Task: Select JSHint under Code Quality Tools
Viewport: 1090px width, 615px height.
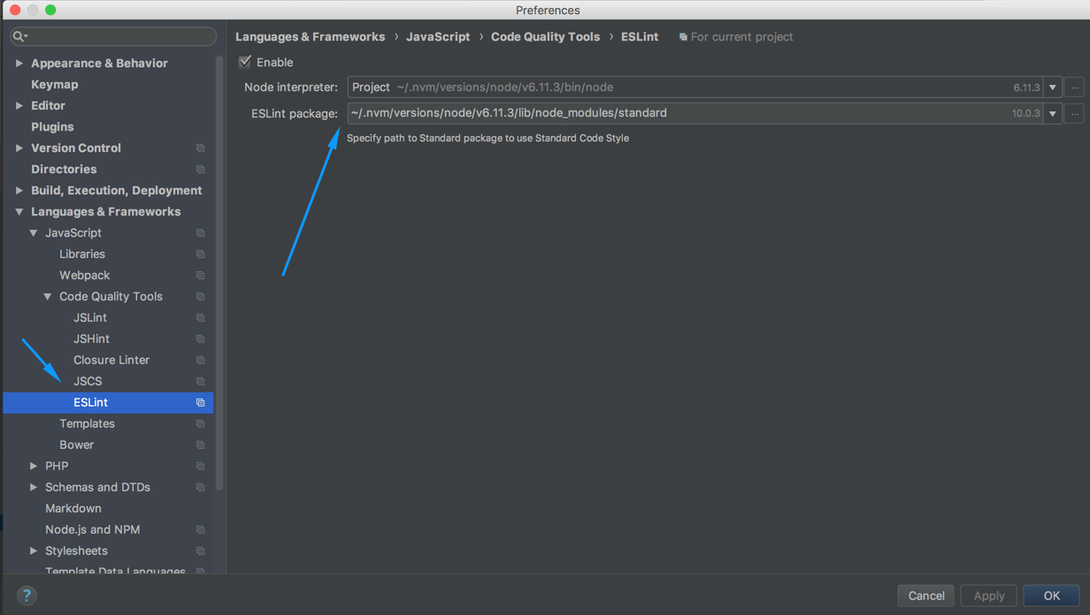Action: pos(91,339)
